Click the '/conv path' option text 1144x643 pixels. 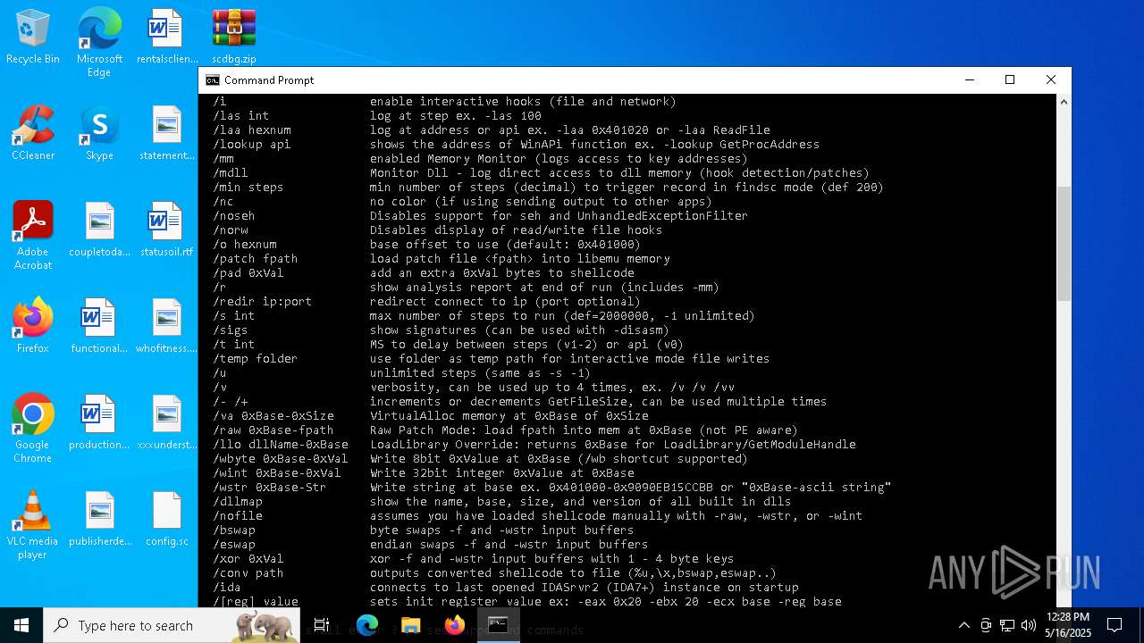pyautogui.click(x=248, y=572)
